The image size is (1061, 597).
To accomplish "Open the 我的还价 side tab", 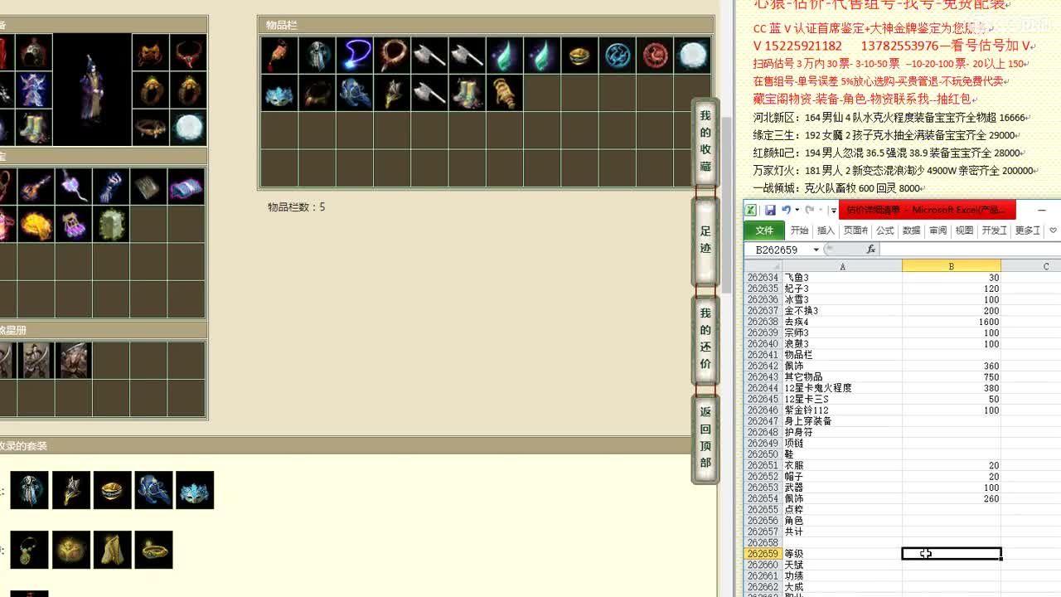I will point(705,338).
